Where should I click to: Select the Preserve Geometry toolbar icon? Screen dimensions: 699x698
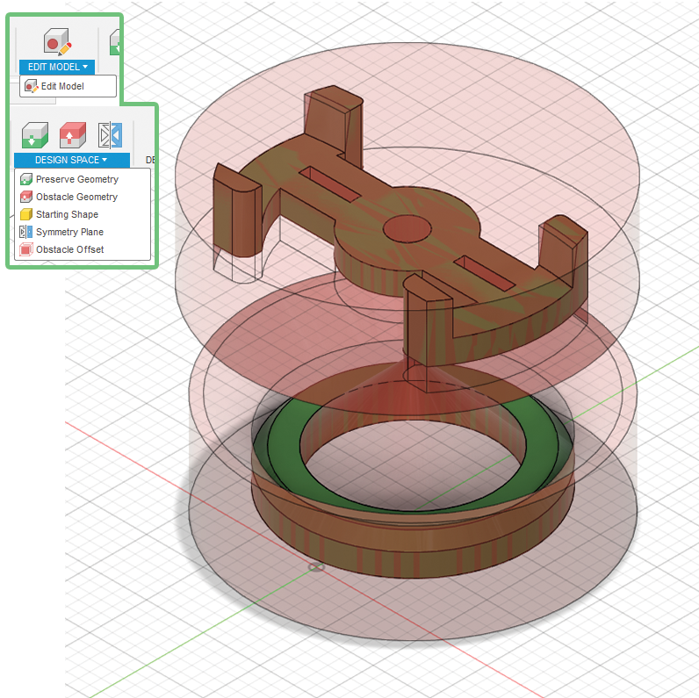[x=35, y=135]
